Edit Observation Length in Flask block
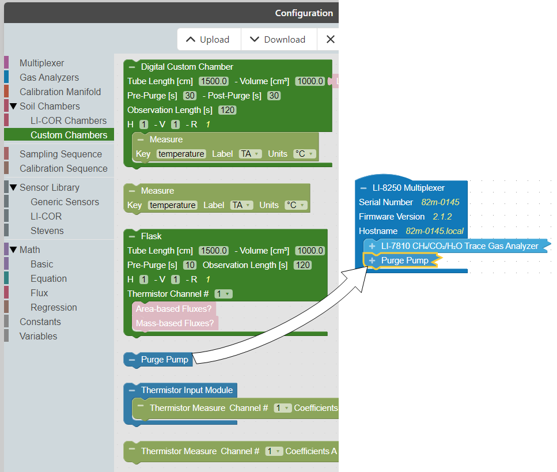This screenshot has height=472, width=557. (302, 265)
